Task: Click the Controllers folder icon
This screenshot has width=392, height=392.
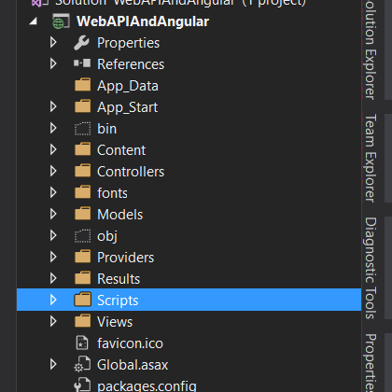Action: (83, 171)
